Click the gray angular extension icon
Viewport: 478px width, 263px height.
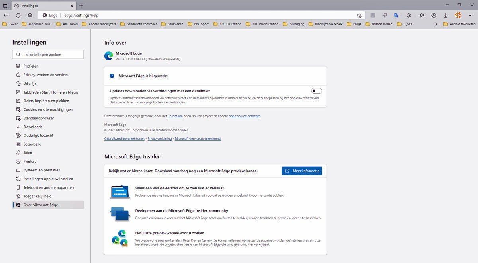[x=384, y=15]
